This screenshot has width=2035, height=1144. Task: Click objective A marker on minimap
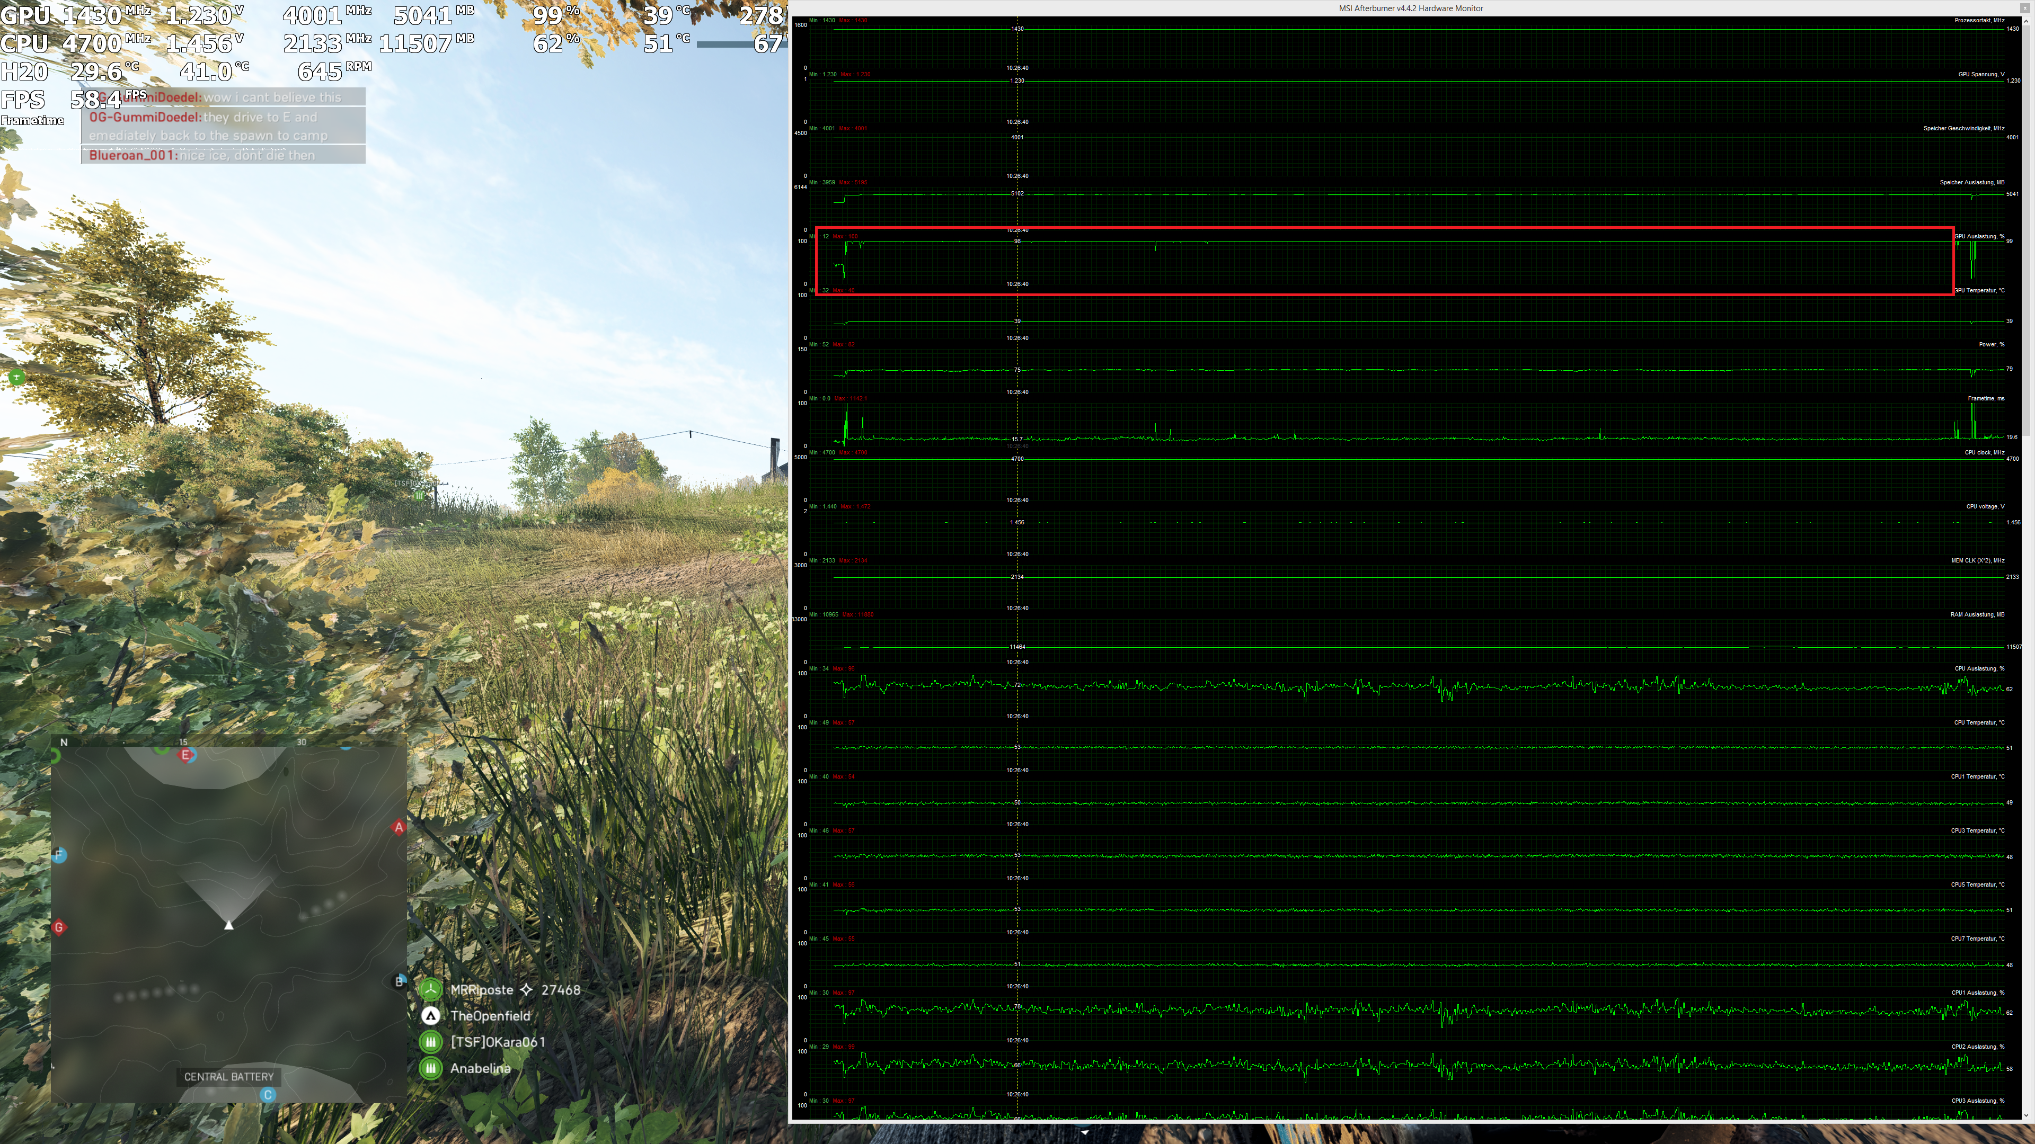pyautogui.click(x=399, y=827)
